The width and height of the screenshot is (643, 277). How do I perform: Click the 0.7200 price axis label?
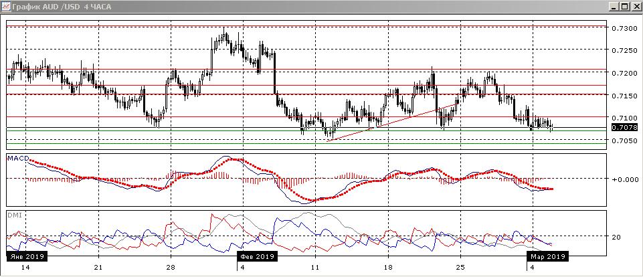coord(622,73)
